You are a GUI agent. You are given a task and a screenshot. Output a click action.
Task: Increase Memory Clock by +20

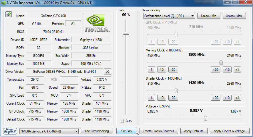pos(216,70)
